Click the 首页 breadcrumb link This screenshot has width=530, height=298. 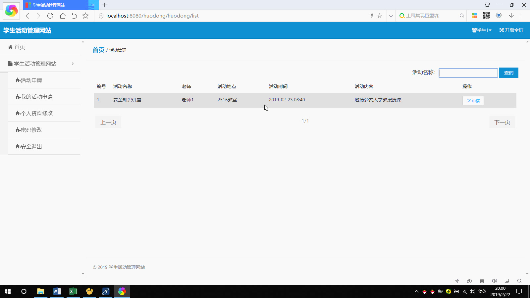pos(98,50)
